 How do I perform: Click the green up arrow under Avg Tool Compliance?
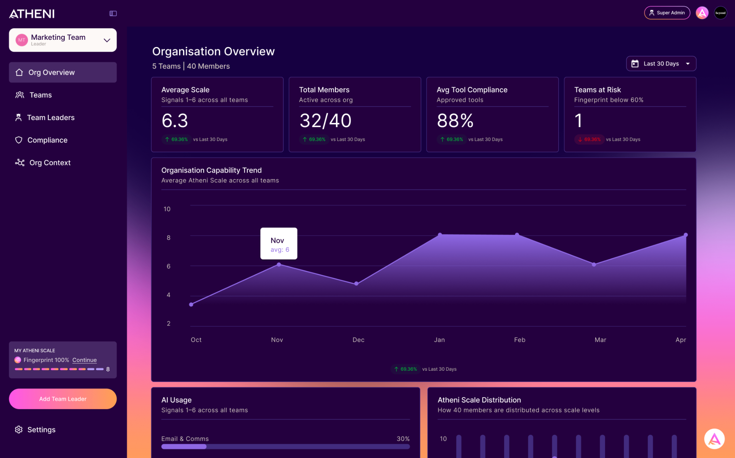click(442, 139)
